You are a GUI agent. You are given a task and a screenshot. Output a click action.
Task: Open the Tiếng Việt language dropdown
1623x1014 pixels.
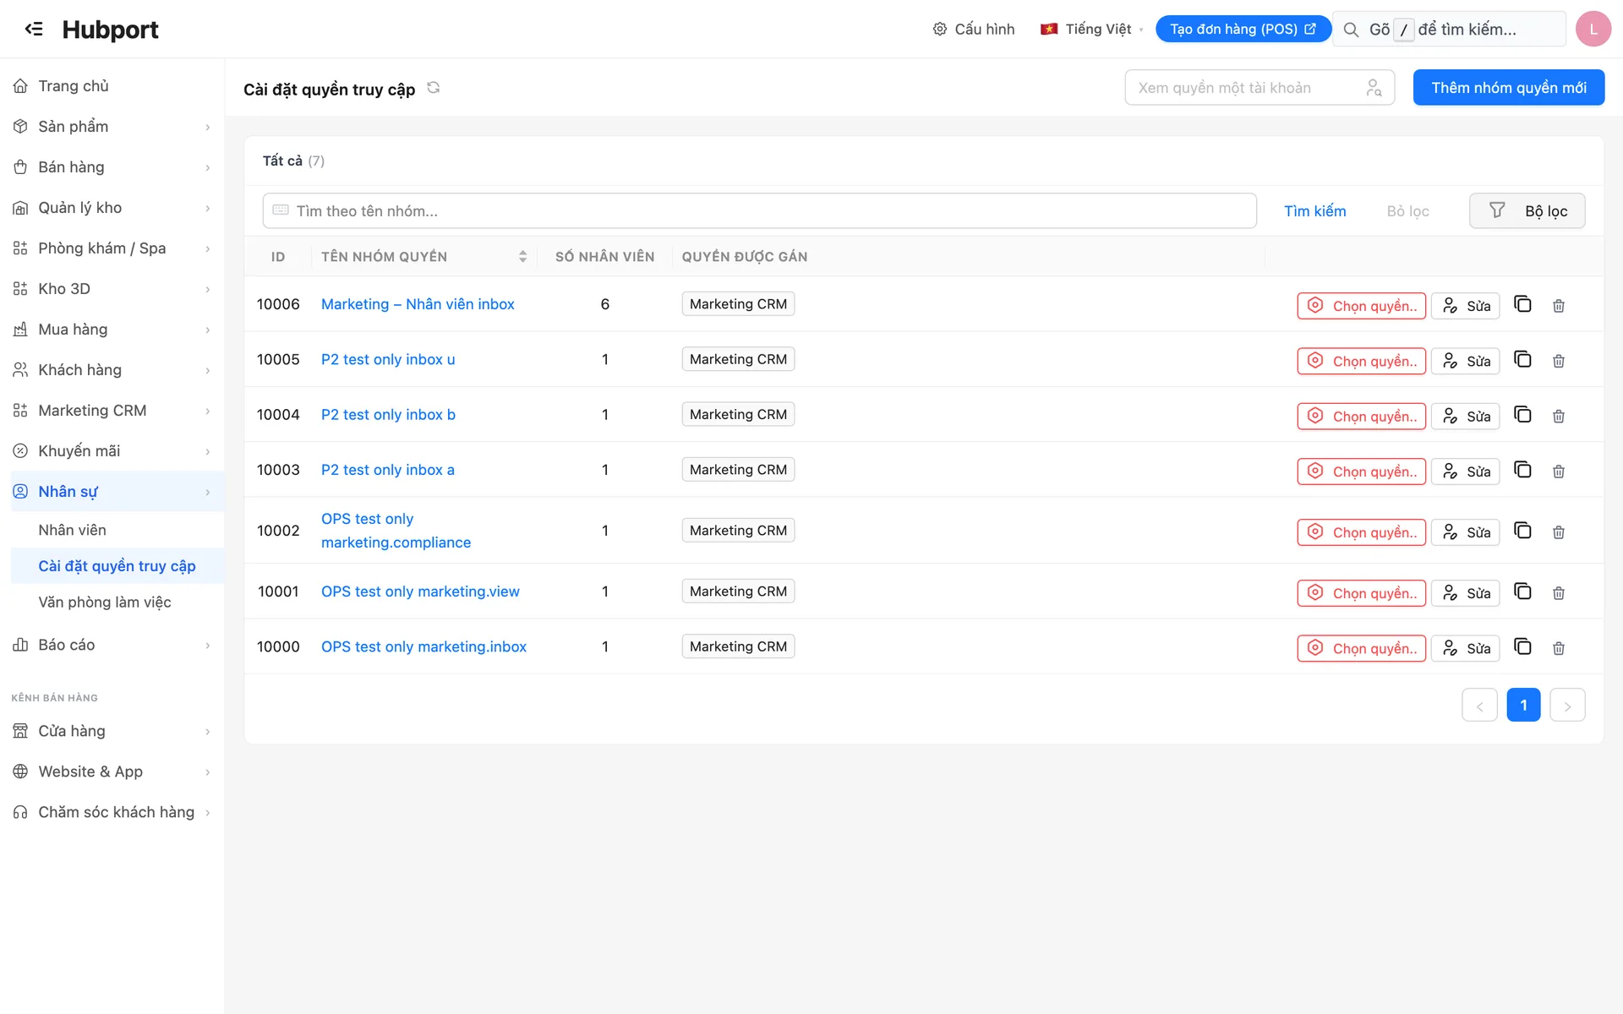tap(1091, 29)
